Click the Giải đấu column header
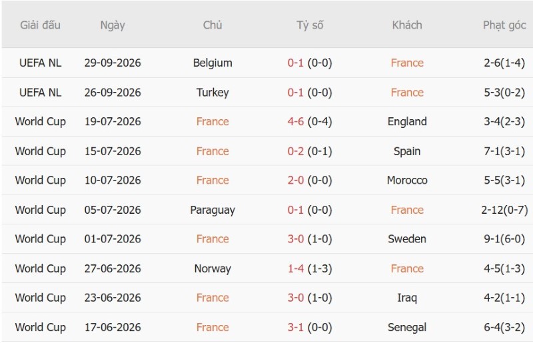The width and height of the screenshot is (533, 343). tap(40, 25)
